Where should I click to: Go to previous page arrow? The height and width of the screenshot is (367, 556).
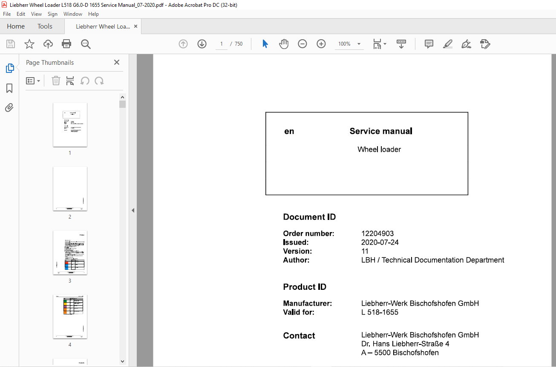(183, 44)
